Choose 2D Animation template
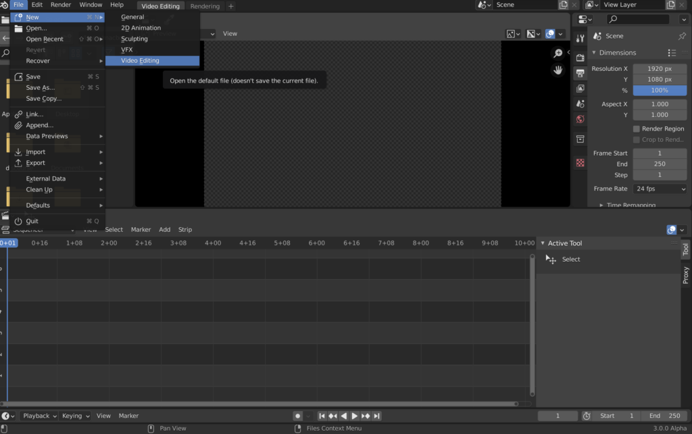 152,28
